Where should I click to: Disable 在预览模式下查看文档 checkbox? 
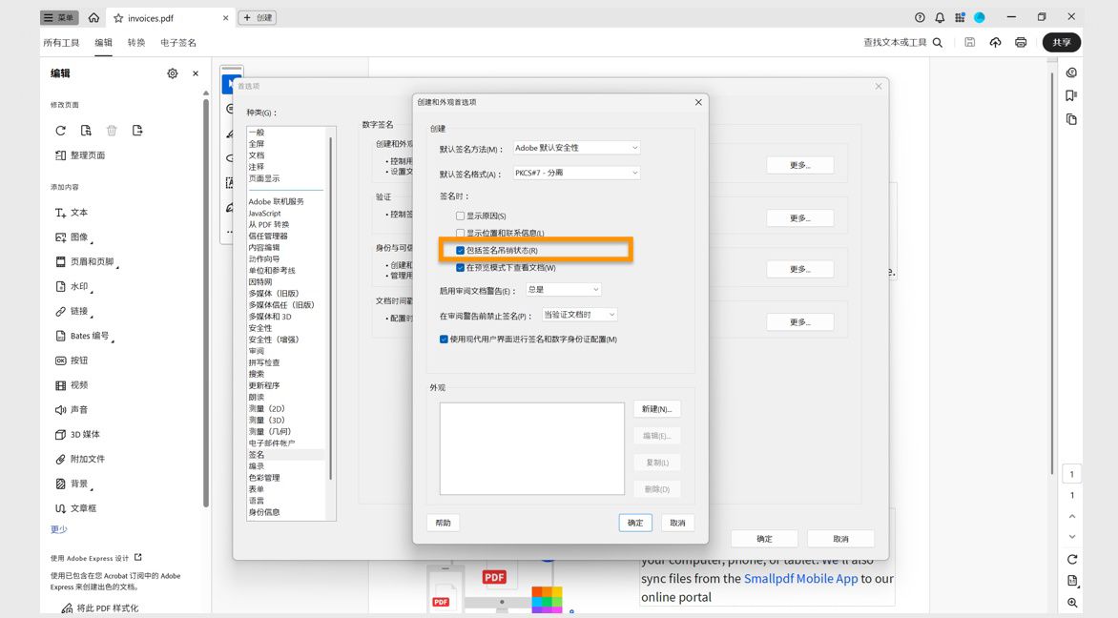tap(460, 268)
